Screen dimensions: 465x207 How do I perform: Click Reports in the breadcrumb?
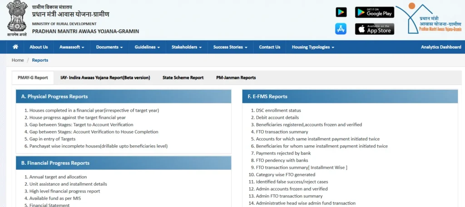[40, 60]
